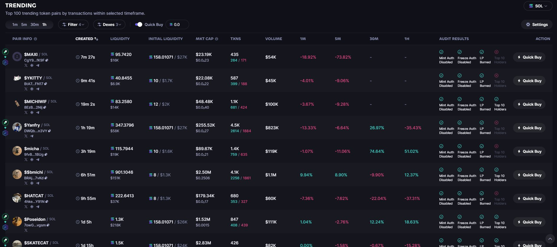The height and width of the screenshot is (247, 557).
Task: Click the Pair Info help icon
Action: click(x=35, y=39)
